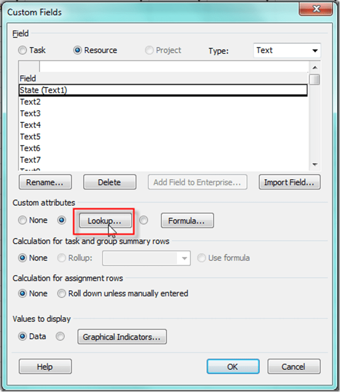The width and height of the screenshot is (340, 392).
Task: Open the Lookup... table dialog
Action: pyautogui.click(x=105, y=221)
